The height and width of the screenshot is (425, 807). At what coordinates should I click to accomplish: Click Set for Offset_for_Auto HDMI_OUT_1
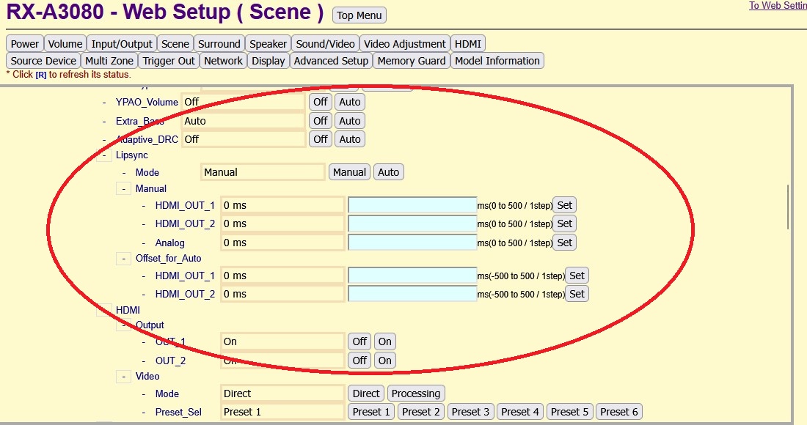577,276
